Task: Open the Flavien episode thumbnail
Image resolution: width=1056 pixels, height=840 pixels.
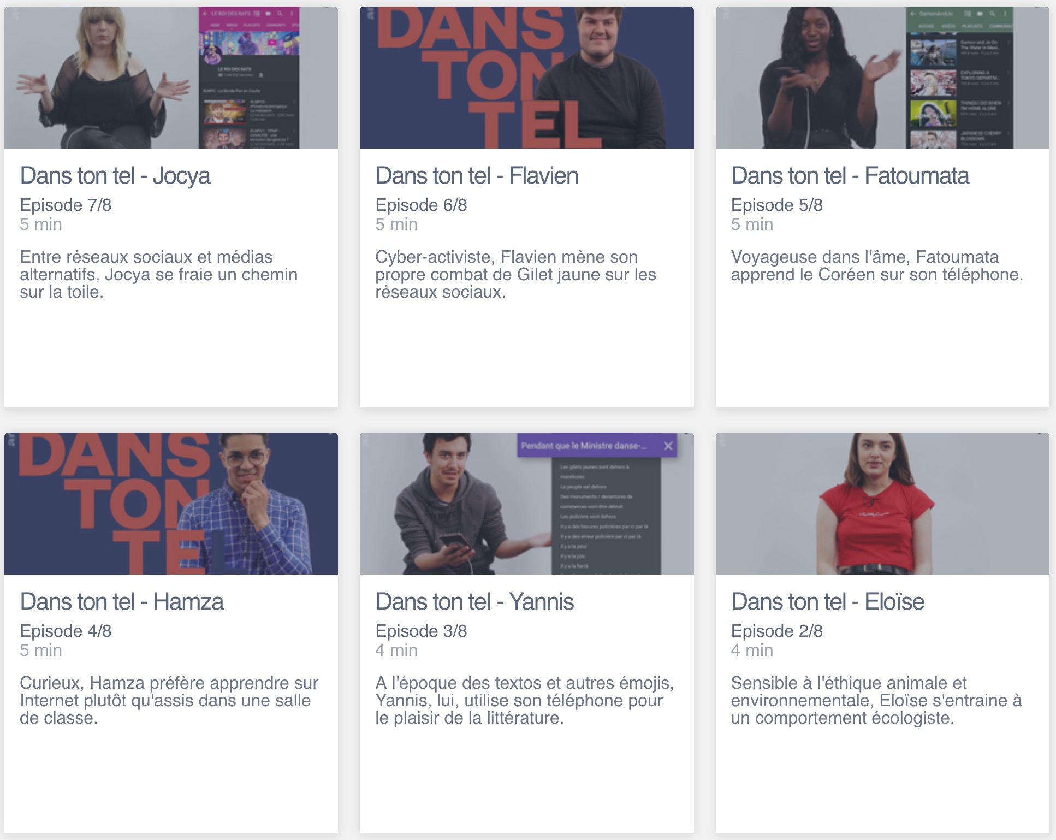Action: [526, 78]
